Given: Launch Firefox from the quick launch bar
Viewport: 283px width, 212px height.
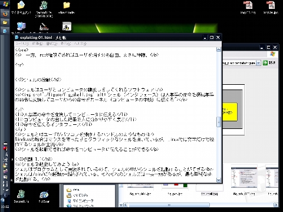Looking at the screenshot, I should 5,14.
